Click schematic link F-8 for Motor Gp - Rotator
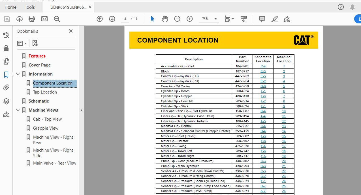 [263, 141]
